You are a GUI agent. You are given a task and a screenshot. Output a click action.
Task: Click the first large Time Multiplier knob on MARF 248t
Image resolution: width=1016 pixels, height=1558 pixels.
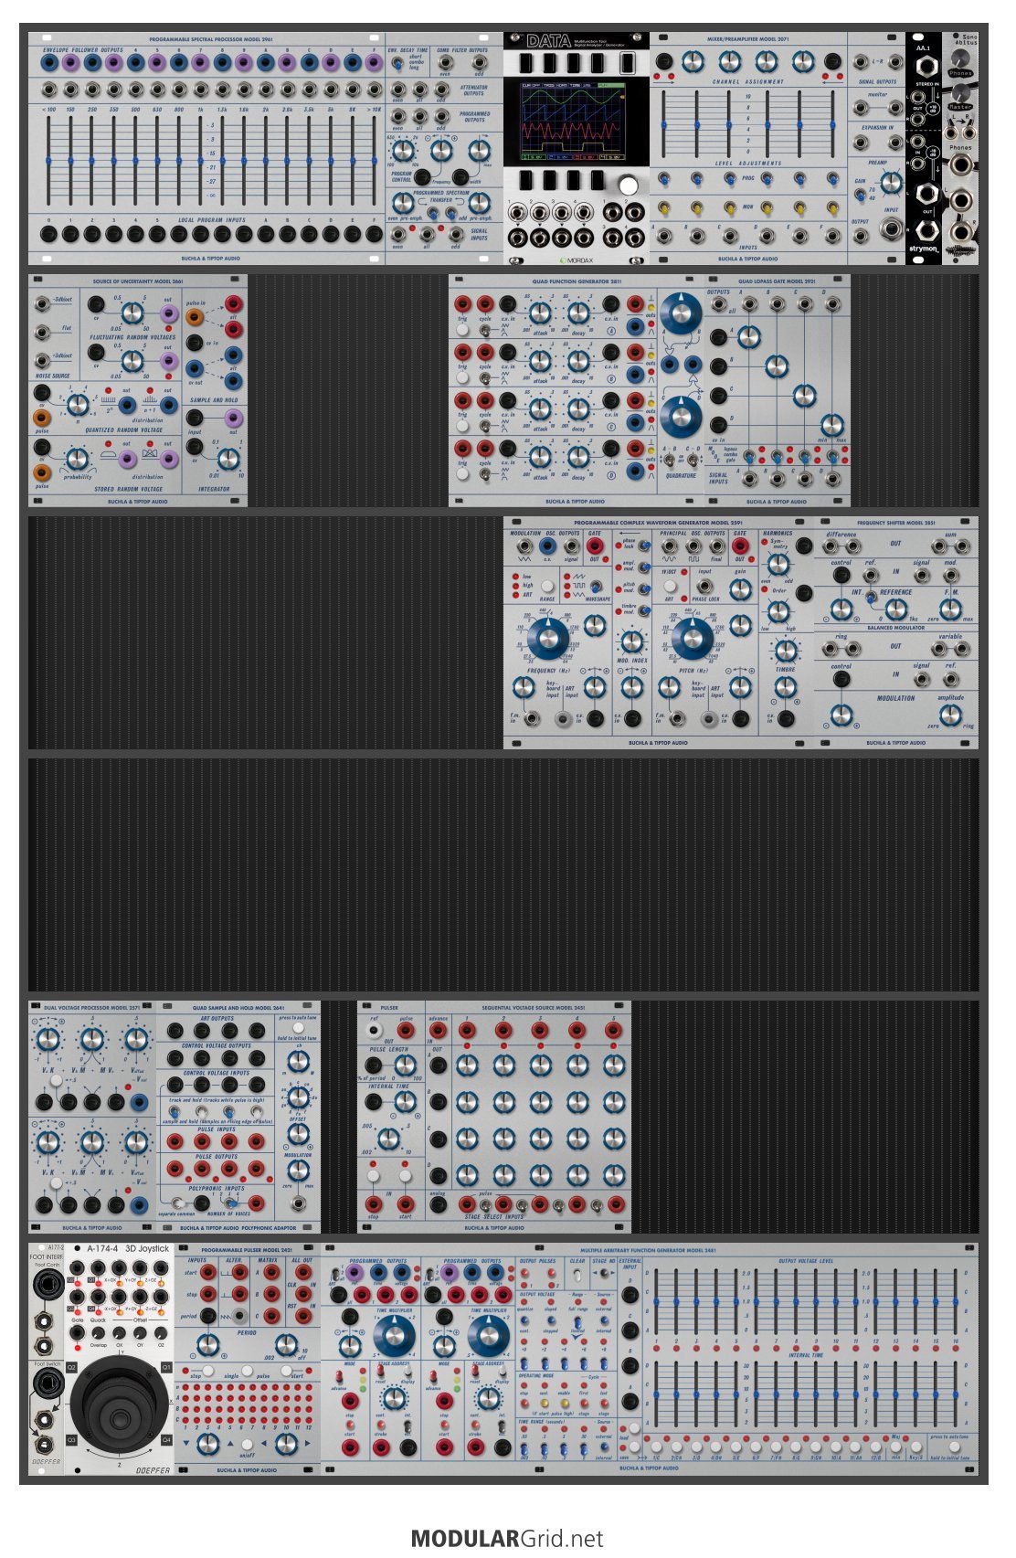(393, 1336)
